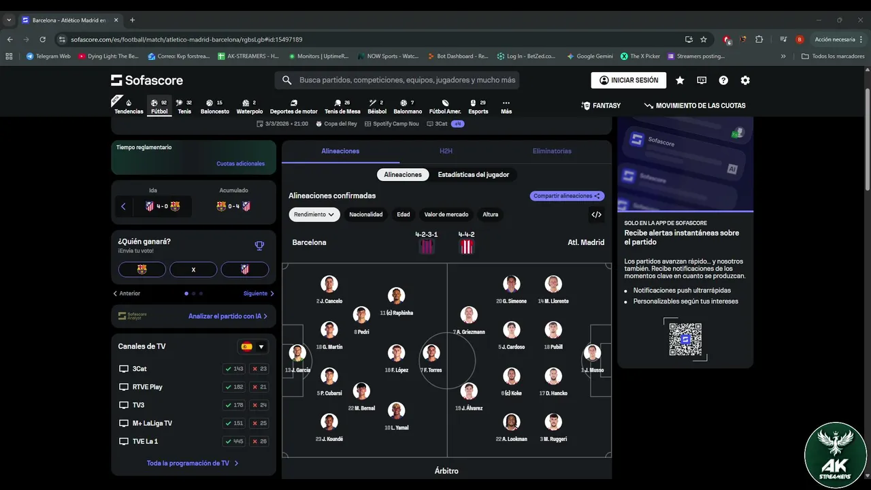871x490 pixels.
Task: Open help question mark icon
Action: click(723, 80)
